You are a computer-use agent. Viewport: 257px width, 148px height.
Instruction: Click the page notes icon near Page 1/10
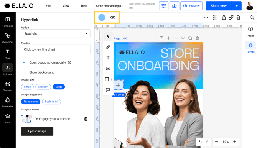click(x=161, y=38)
